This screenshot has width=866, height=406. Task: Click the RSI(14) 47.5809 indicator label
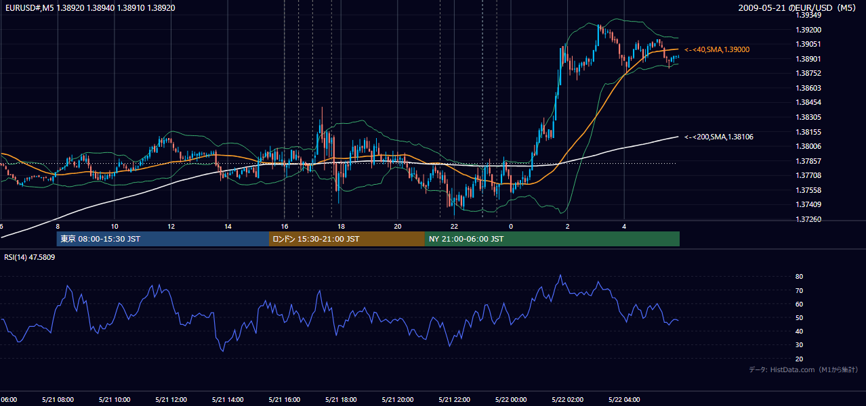(30, 257)
